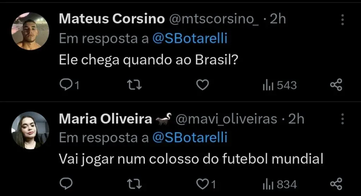Open the @mavi_oliveiras handle
Image resolution: width=361 pixels, height=196 pixels.
pyautogui.click(x=226, y=119)
